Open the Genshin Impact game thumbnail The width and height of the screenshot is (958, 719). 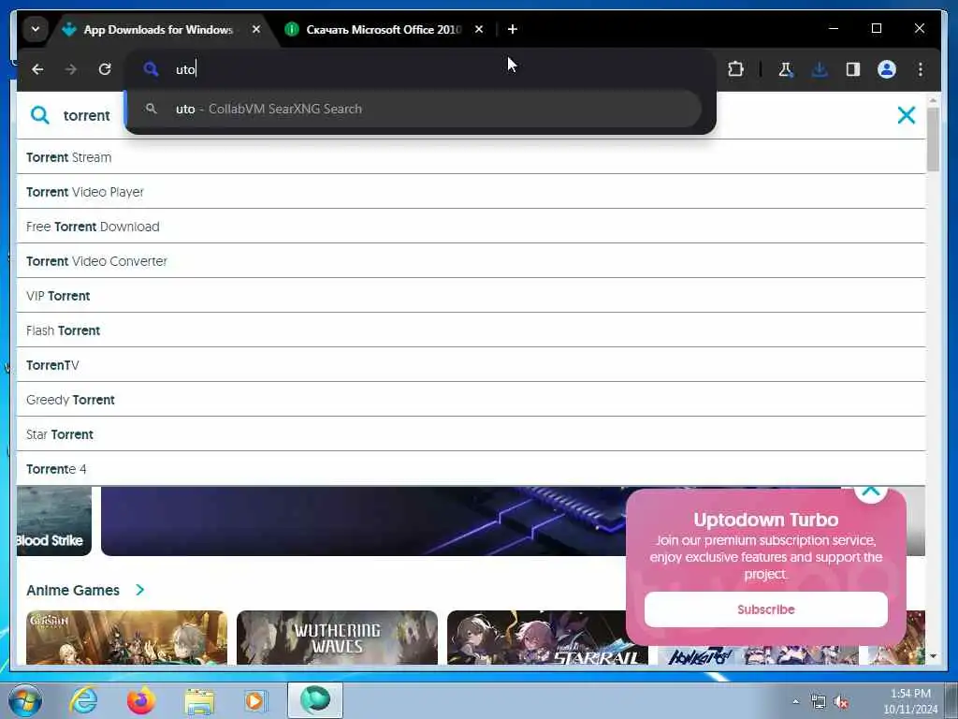click(x=126, y=638)
